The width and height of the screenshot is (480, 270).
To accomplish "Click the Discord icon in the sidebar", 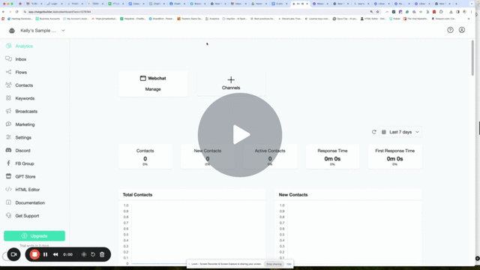I will pos(8,150).
